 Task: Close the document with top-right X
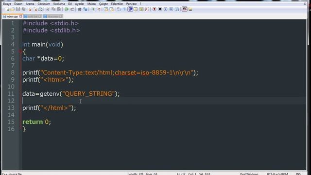tap(305, 4)
